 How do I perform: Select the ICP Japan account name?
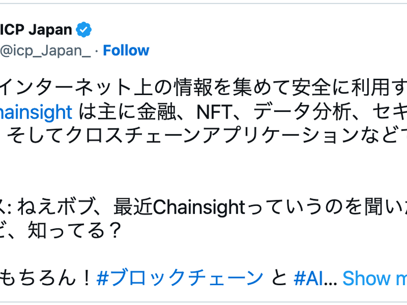pos(36,29)
